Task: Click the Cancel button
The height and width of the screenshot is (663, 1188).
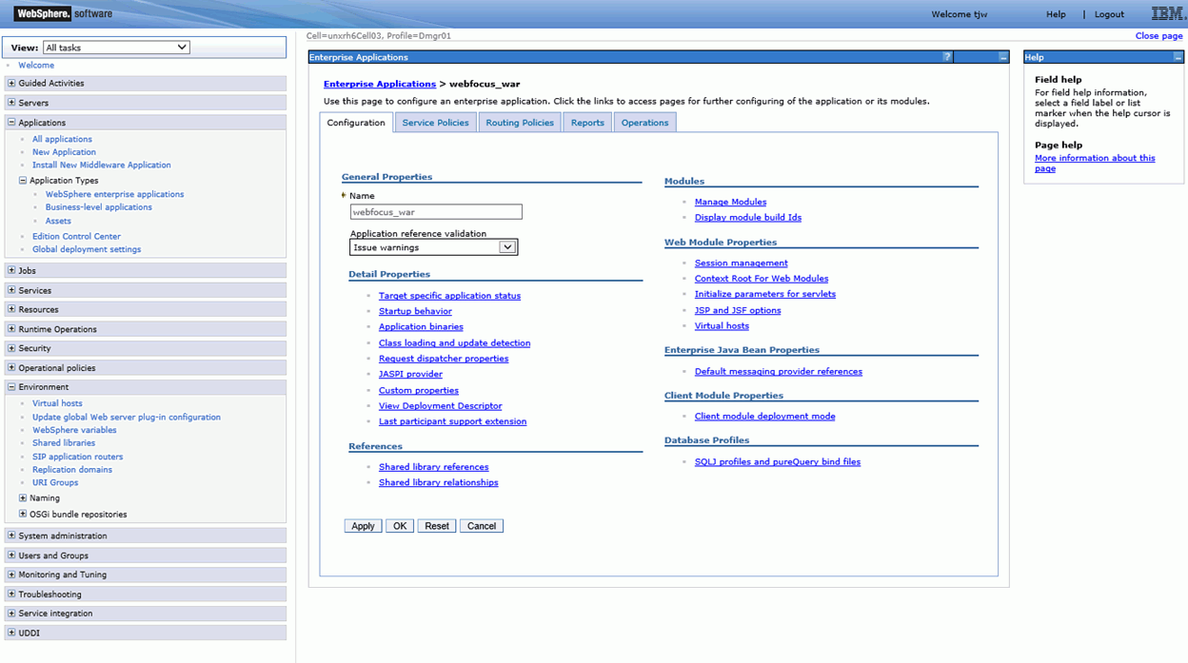Action: [x=482, y=526]
